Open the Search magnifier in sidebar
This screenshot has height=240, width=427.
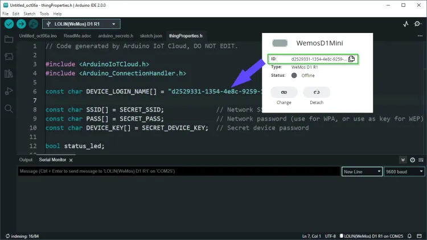(x=9, y=108)
